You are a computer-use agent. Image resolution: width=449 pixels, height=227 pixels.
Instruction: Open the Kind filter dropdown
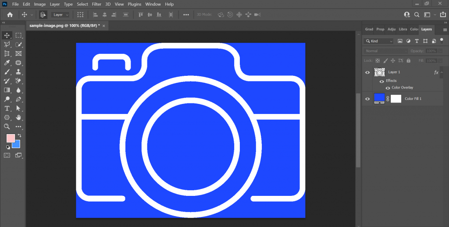pyautogui.click(x=378, y=41)
